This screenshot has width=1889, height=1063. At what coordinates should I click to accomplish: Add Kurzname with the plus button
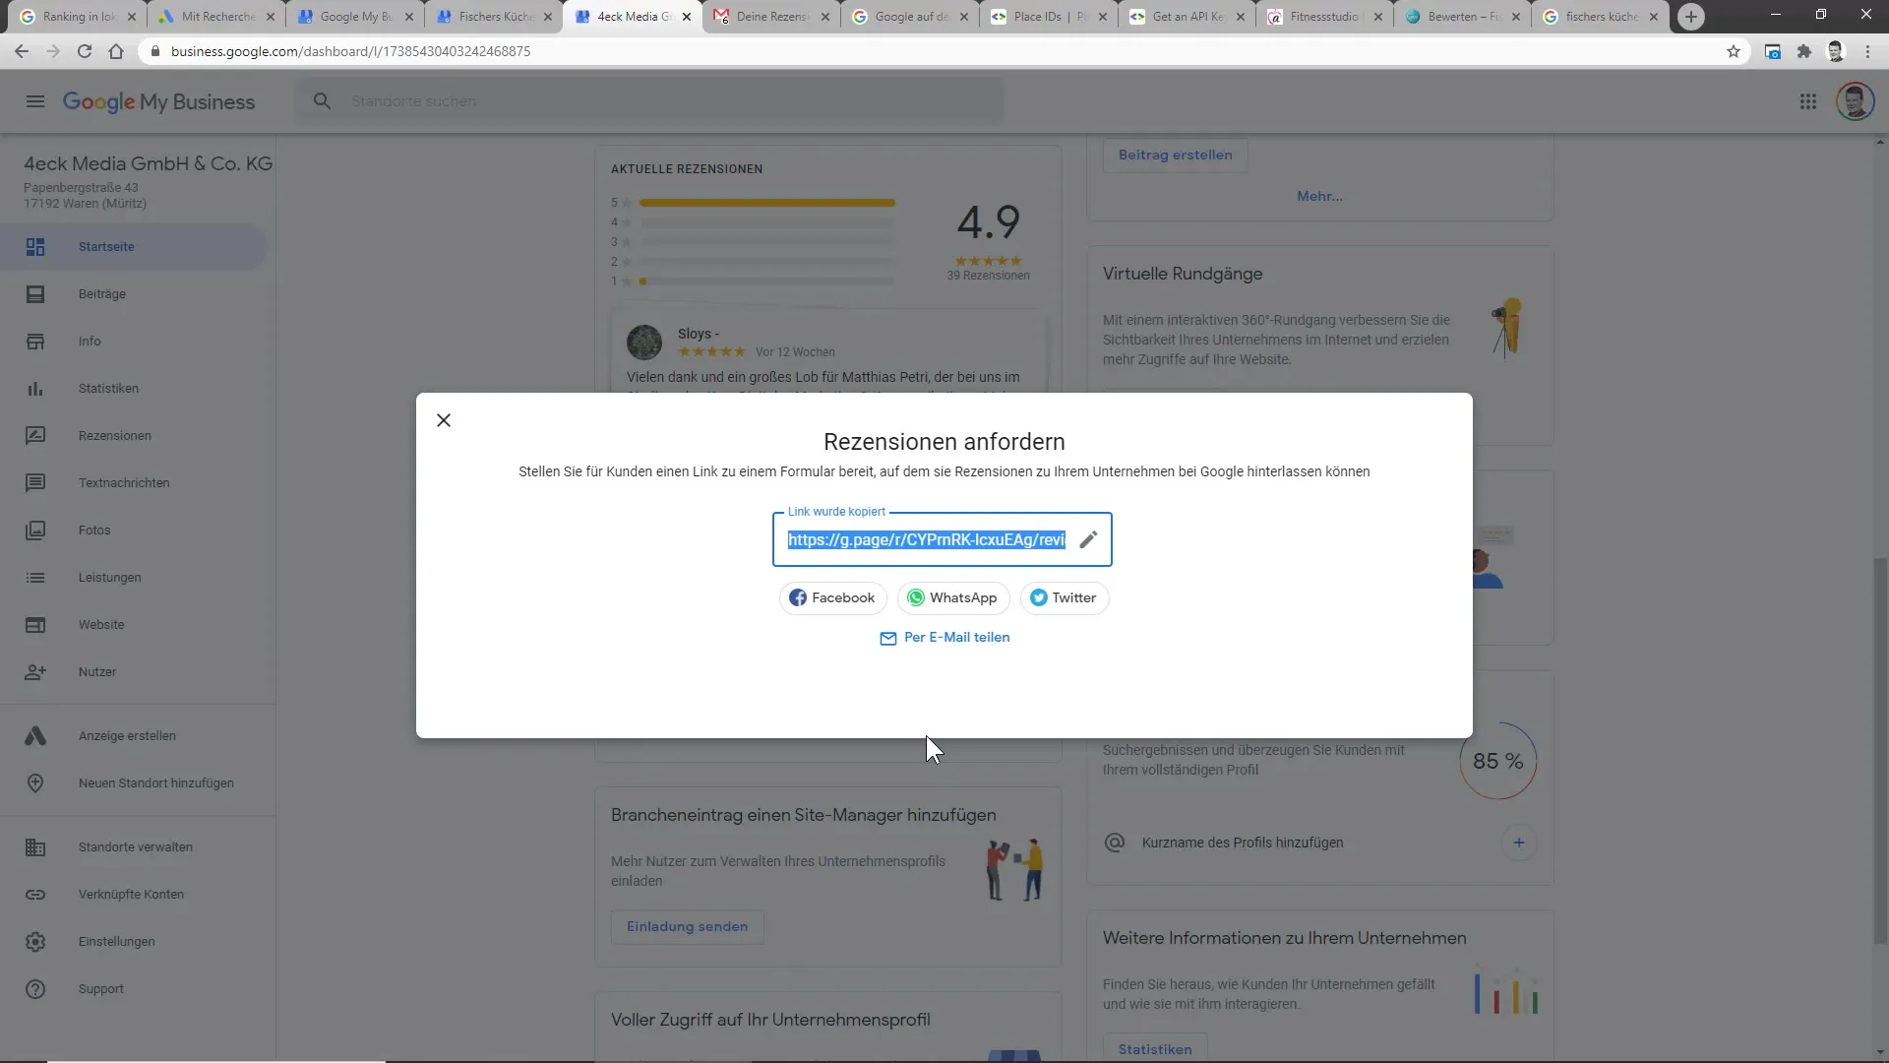pos(1518,843)
